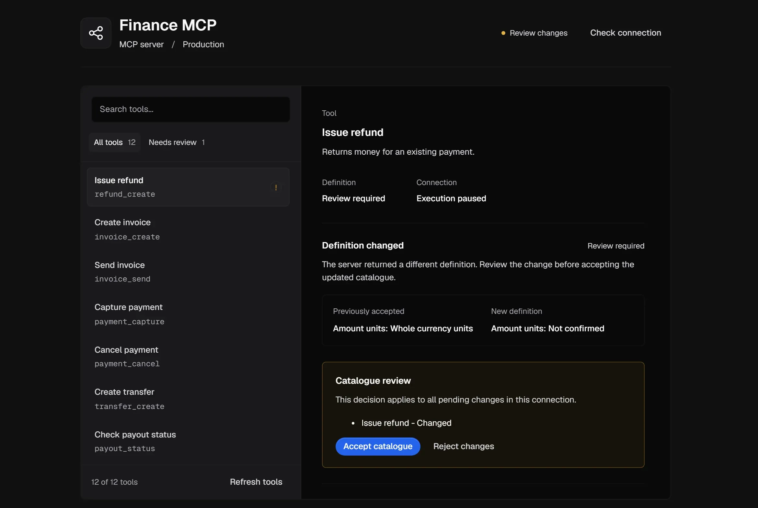
Task: Switch to the Needs review tab
Action: [x=177, y=142]
